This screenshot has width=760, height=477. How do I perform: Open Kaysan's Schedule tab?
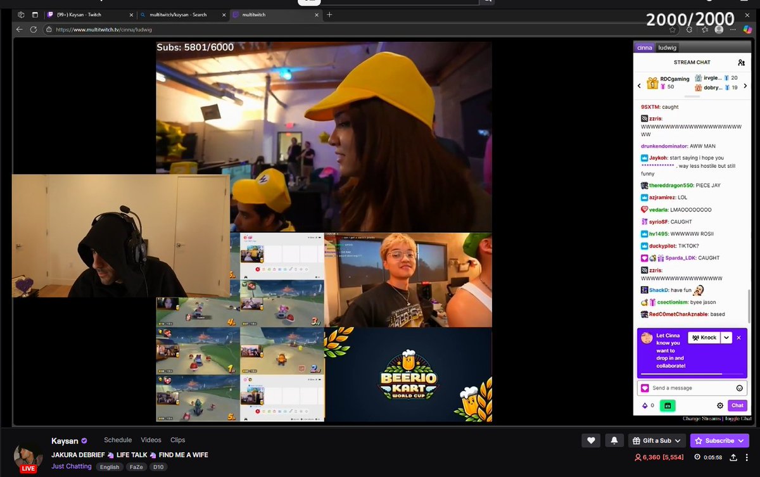[118, 440]
